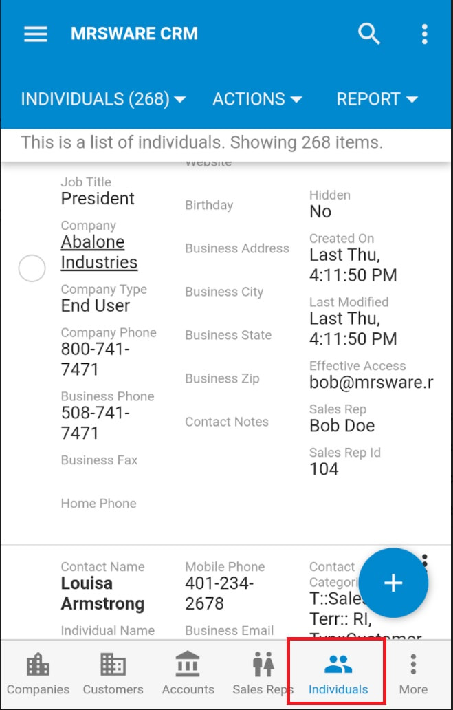Click the Hidden value No

coord(320,211)
